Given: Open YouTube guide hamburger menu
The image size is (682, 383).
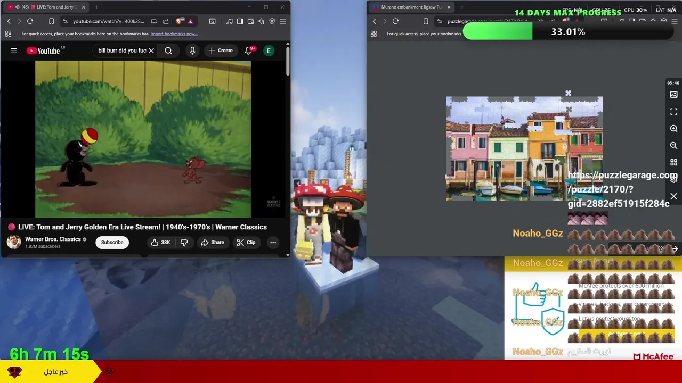Looking at the screenshot, I should tap(14, 51).
